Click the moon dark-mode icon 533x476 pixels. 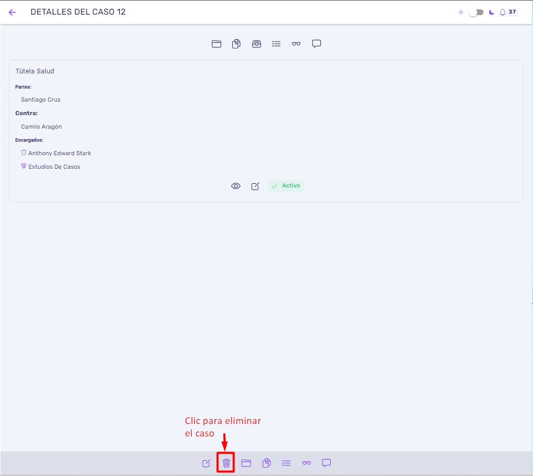[x=491, y=12]
